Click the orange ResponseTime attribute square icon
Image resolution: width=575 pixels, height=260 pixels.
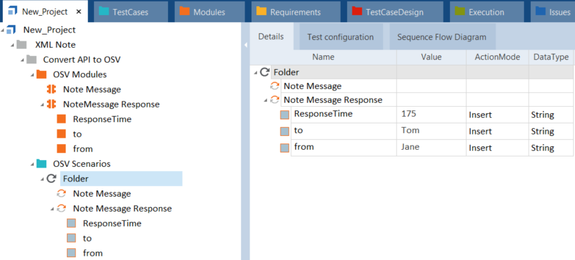pos(62,119)
